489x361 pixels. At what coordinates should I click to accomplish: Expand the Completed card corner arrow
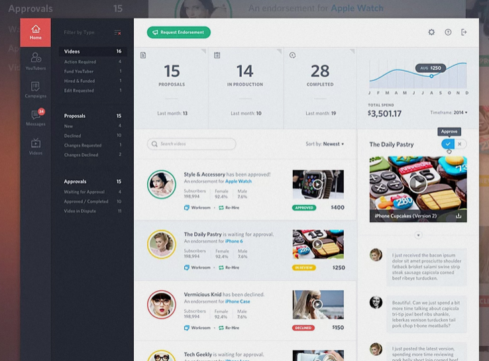pos(353,51)
